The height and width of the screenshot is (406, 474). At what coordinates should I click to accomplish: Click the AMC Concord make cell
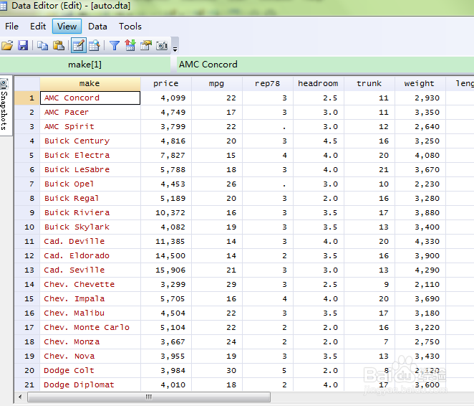pos(90,98)
